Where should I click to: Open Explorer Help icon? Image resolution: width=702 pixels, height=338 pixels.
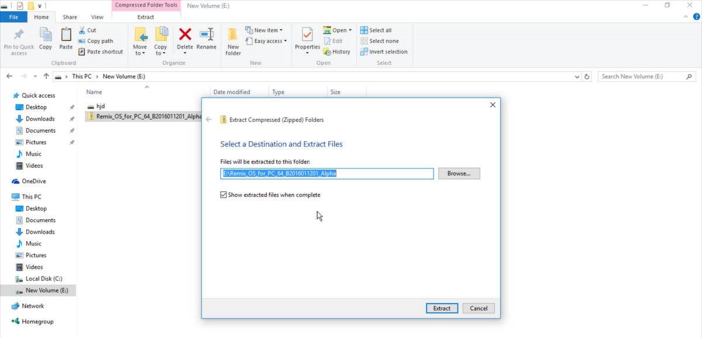pos(696,17)
